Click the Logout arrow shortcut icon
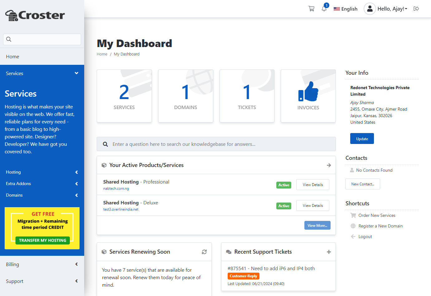Image resolution: width=431 pixels, height=296 pixels. [353, 236]
